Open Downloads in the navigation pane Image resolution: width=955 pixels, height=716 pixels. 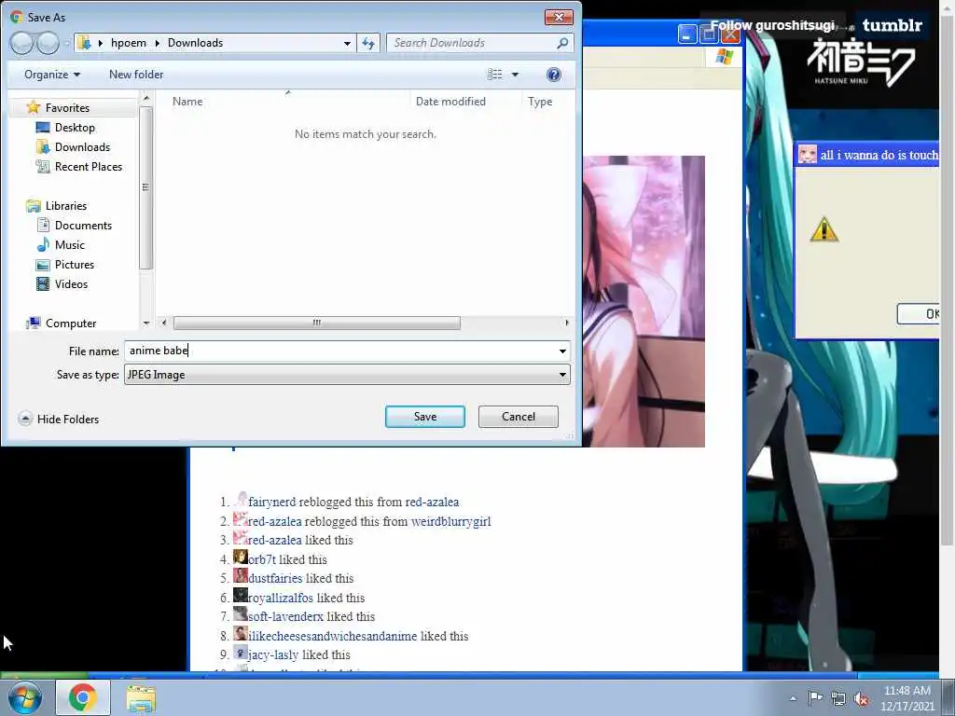[82, 146]
